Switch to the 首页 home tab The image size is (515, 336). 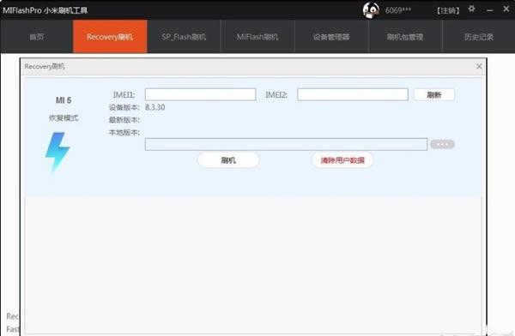[36, 36]
